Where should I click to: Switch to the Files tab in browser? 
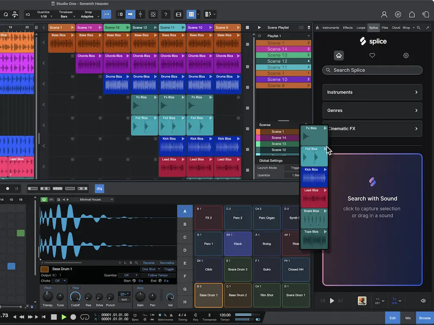[384, 27]
